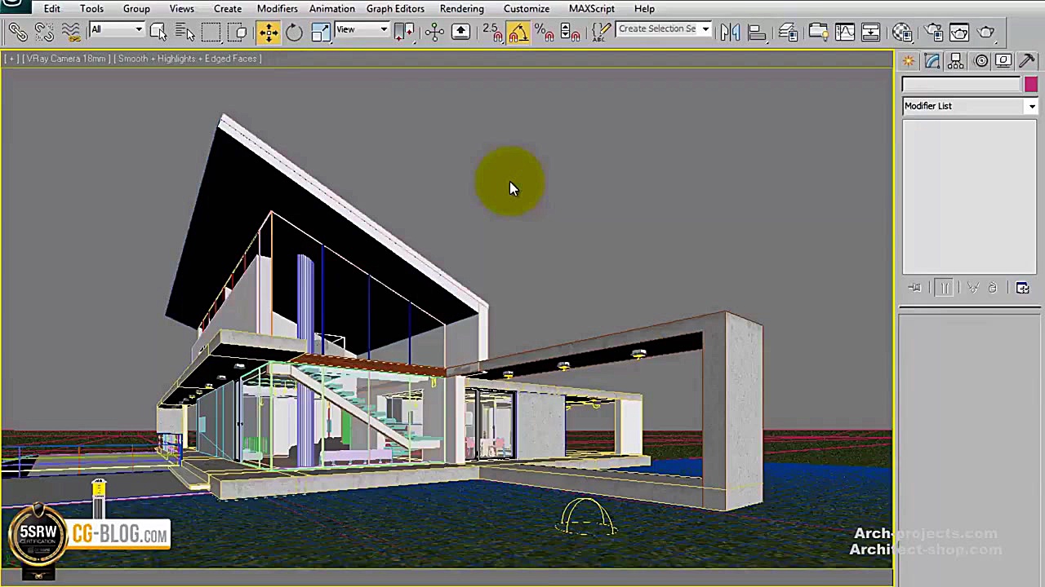The width and height of the screenshot is (1045, 587).
Task: Click the Bind to Space Warp tool
Action: click(x=71, y=32)
